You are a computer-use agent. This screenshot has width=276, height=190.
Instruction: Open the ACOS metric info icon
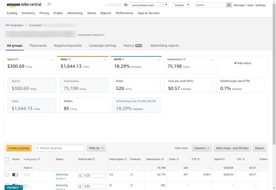coord(123,59)
